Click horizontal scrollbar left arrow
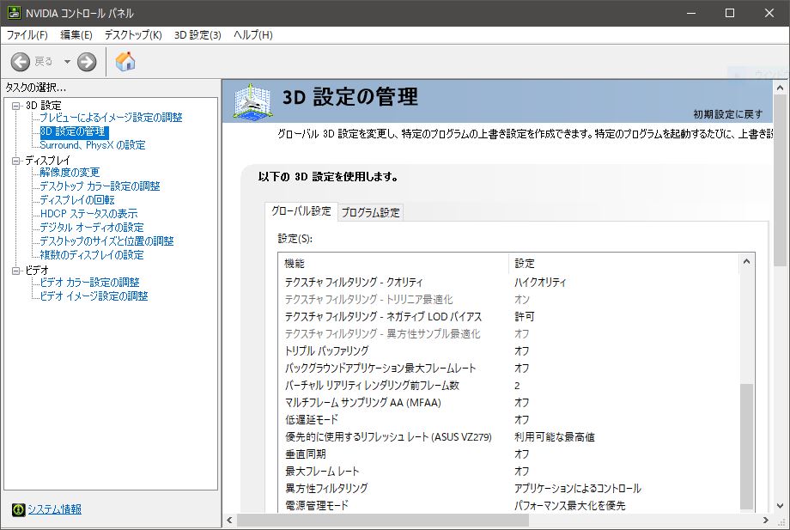This screenshot has height=530, width=790. click(x=230, y=521)
